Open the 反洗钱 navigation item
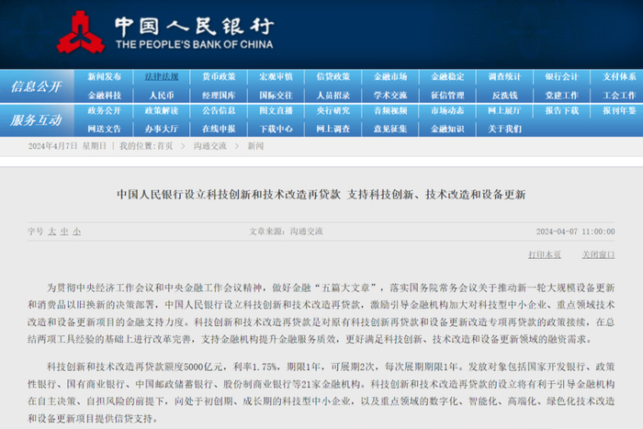The width and height of the screenshot is (643, 429). (x=505, y=96)
